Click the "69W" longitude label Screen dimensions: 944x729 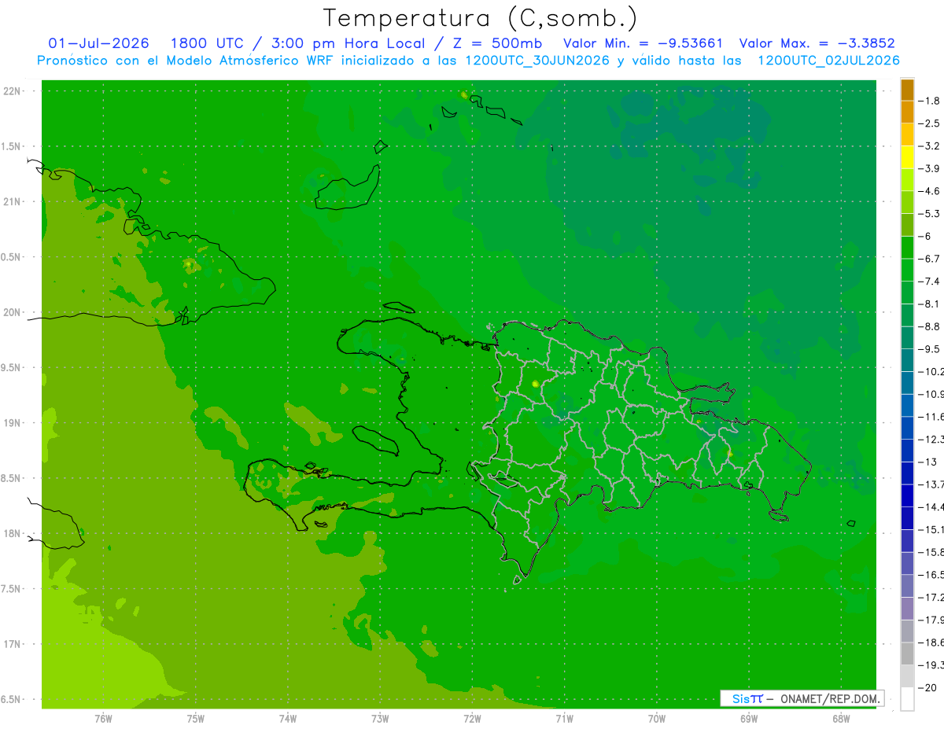749,718
